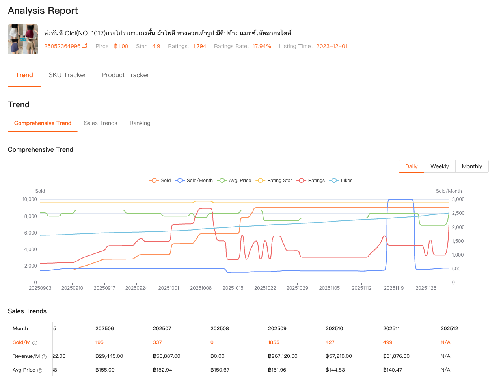This screenshot has height=376, width=501.
Task: Click Revenue/M help question mark icon
Action: pyautogui.click(x=44, y=357)
